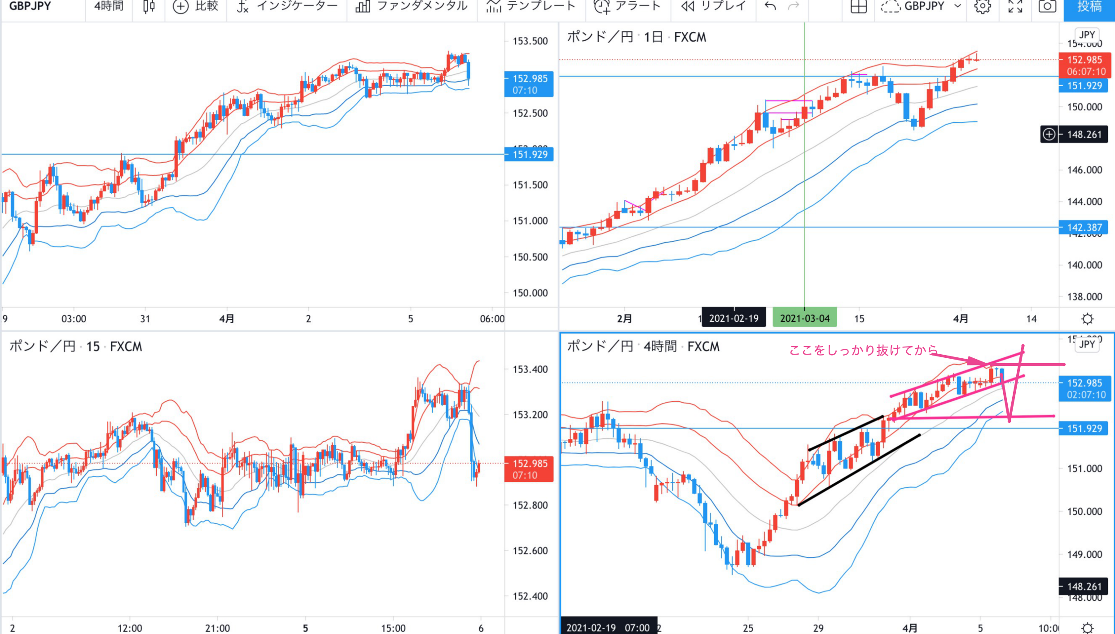Expand the GBPJPY saved layout dropdown
This screenshot has width=1115, height=634.
(x=957, y=6)
